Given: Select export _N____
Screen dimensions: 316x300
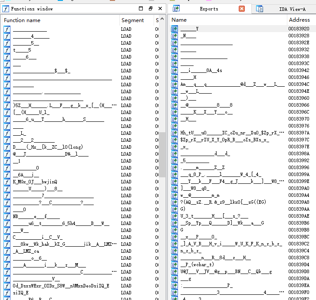Looking at the screenshot, I should 188,36.
